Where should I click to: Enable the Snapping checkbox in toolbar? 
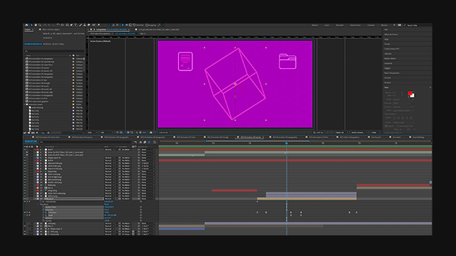click(147, 26)
